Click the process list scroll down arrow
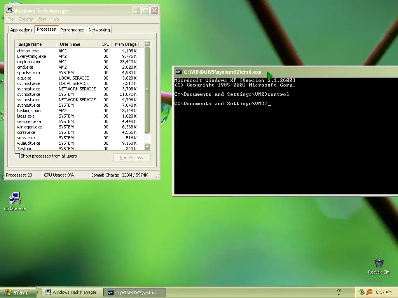Image resolution: width=398 pixels, height=298 pixels. pos(147,146)
